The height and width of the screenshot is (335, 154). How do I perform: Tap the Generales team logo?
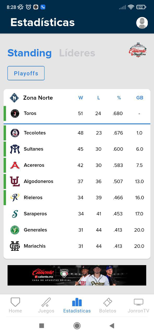pos(15,230)
